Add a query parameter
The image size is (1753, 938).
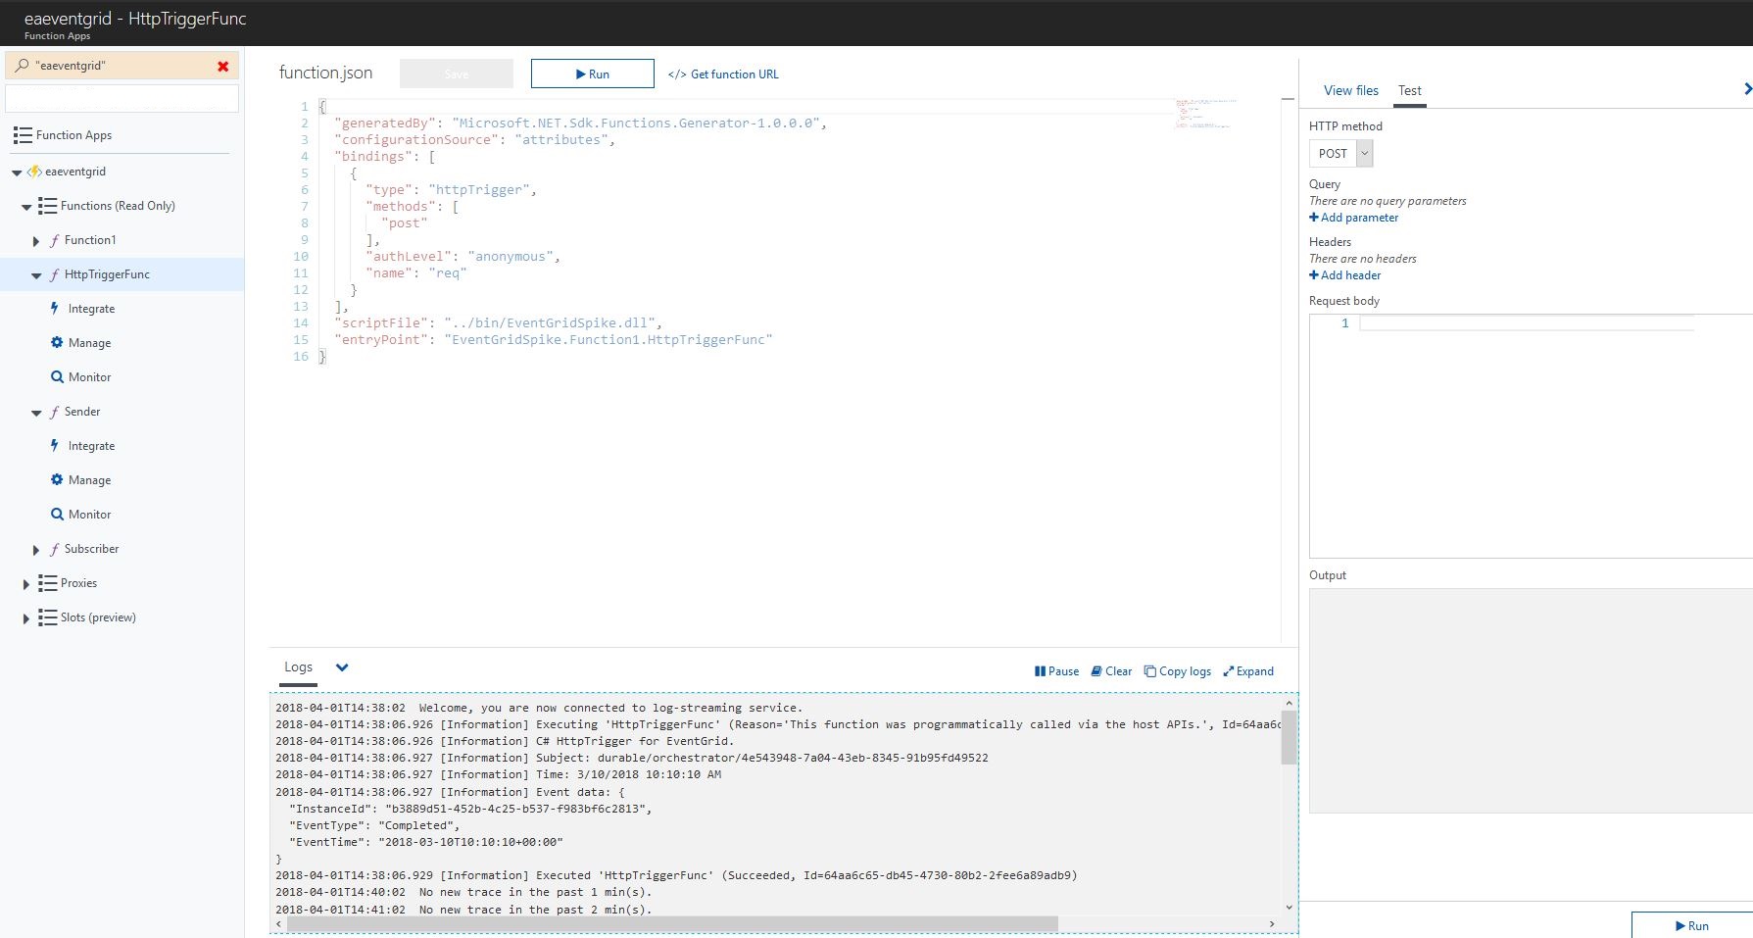[1353, 217]
